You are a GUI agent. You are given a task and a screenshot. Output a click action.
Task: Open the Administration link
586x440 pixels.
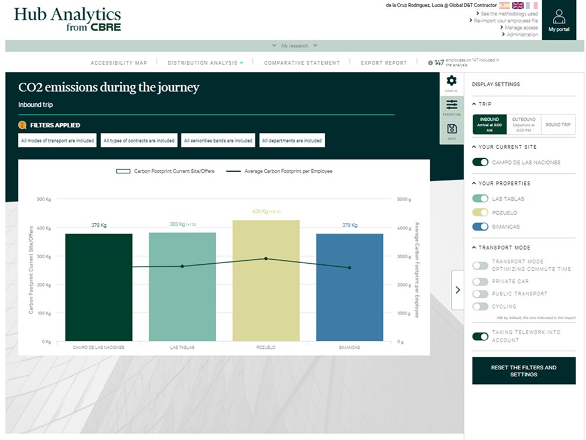(x=522, y=34)
